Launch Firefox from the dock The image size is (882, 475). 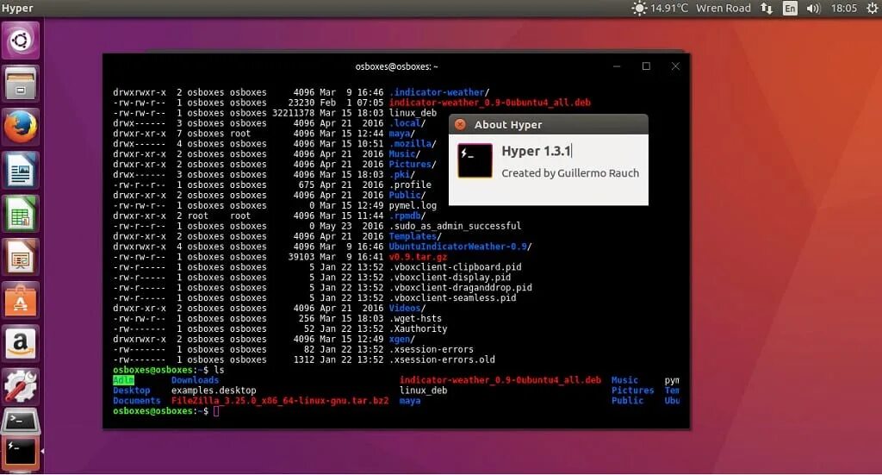21,127
